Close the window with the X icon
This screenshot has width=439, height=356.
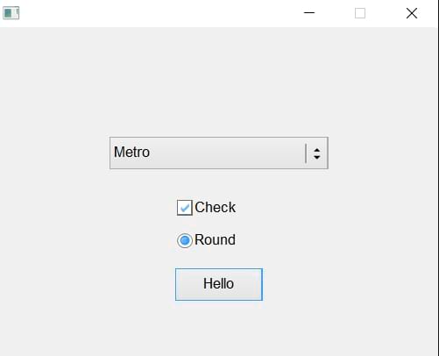(412, 13)
